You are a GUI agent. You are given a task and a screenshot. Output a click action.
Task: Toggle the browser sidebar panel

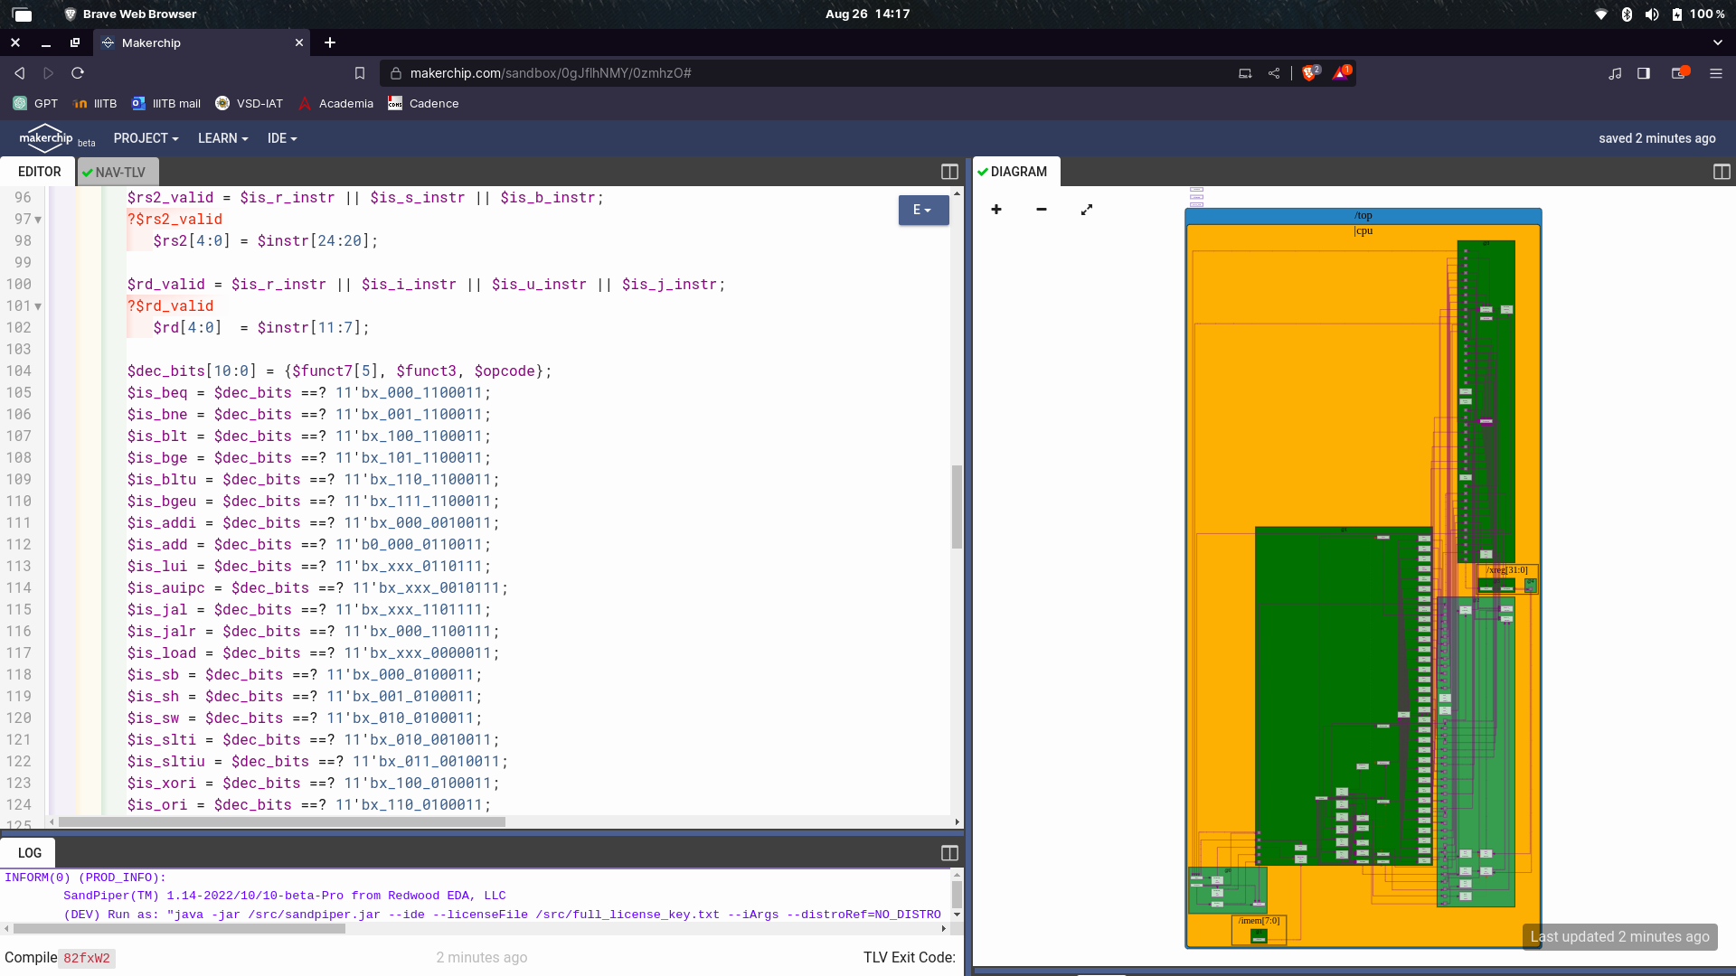(1644, 73)
